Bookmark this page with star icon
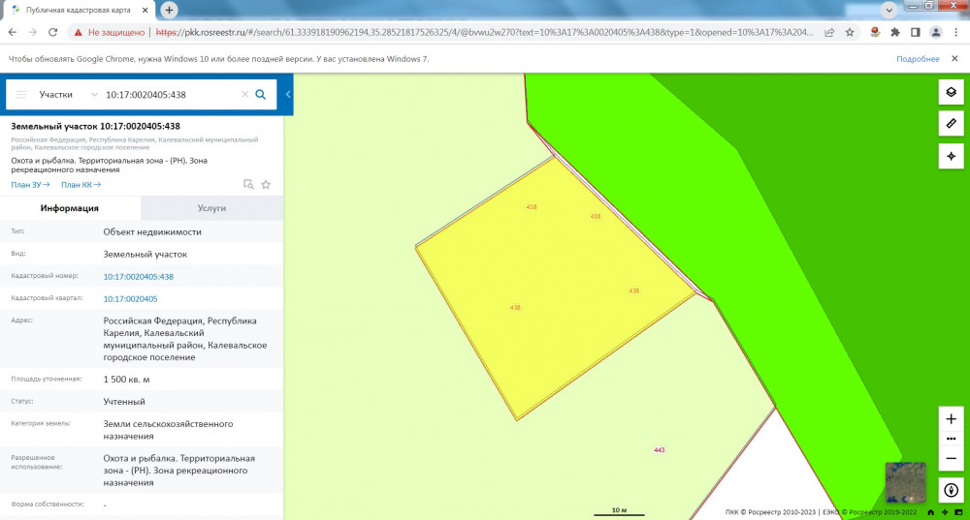 (850, 32)
